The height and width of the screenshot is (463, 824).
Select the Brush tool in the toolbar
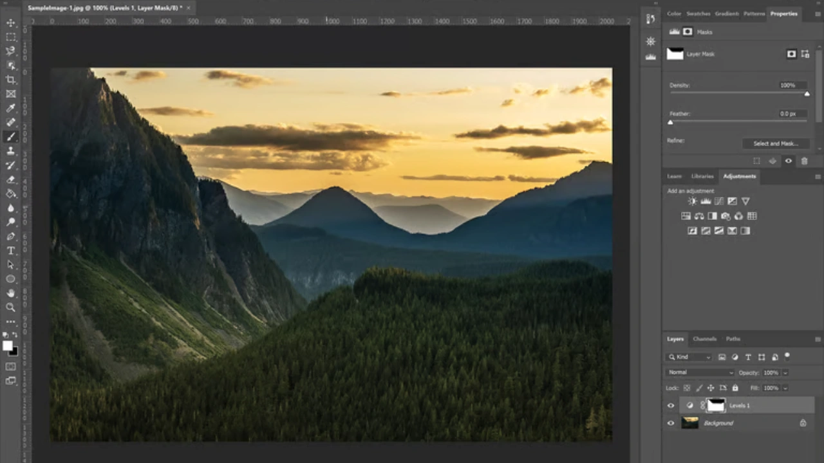click(x=10, y=136)
